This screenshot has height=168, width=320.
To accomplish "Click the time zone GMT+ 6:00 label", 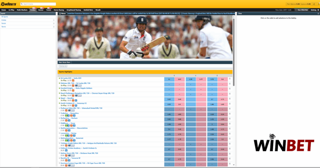I will 283,10.
